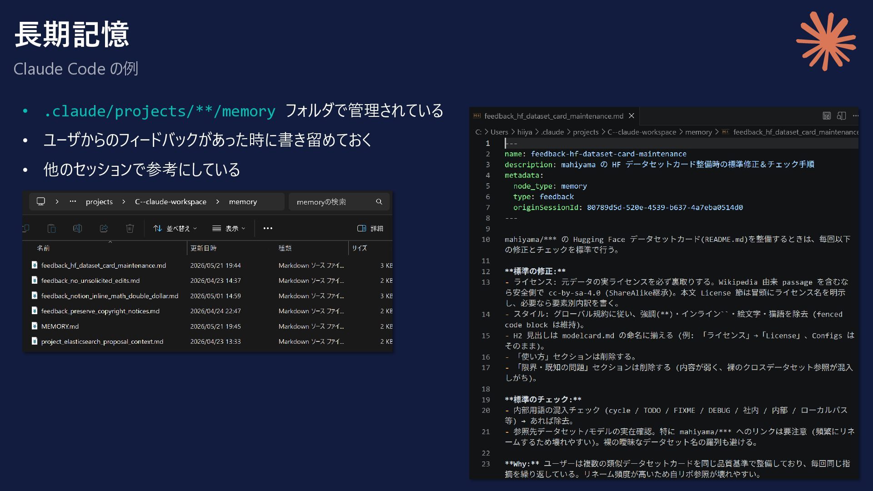
Task: Select file feedback_hf_dataset_card_maintenance.md in Explorer list
Action: click(x=104, y=266)
